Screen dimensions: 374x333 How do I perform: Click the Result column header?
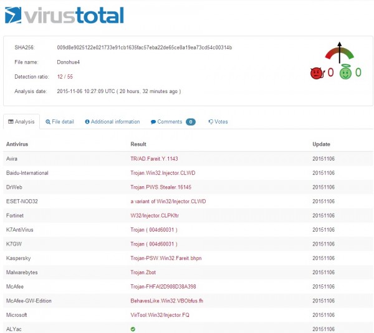pos(138,144)
